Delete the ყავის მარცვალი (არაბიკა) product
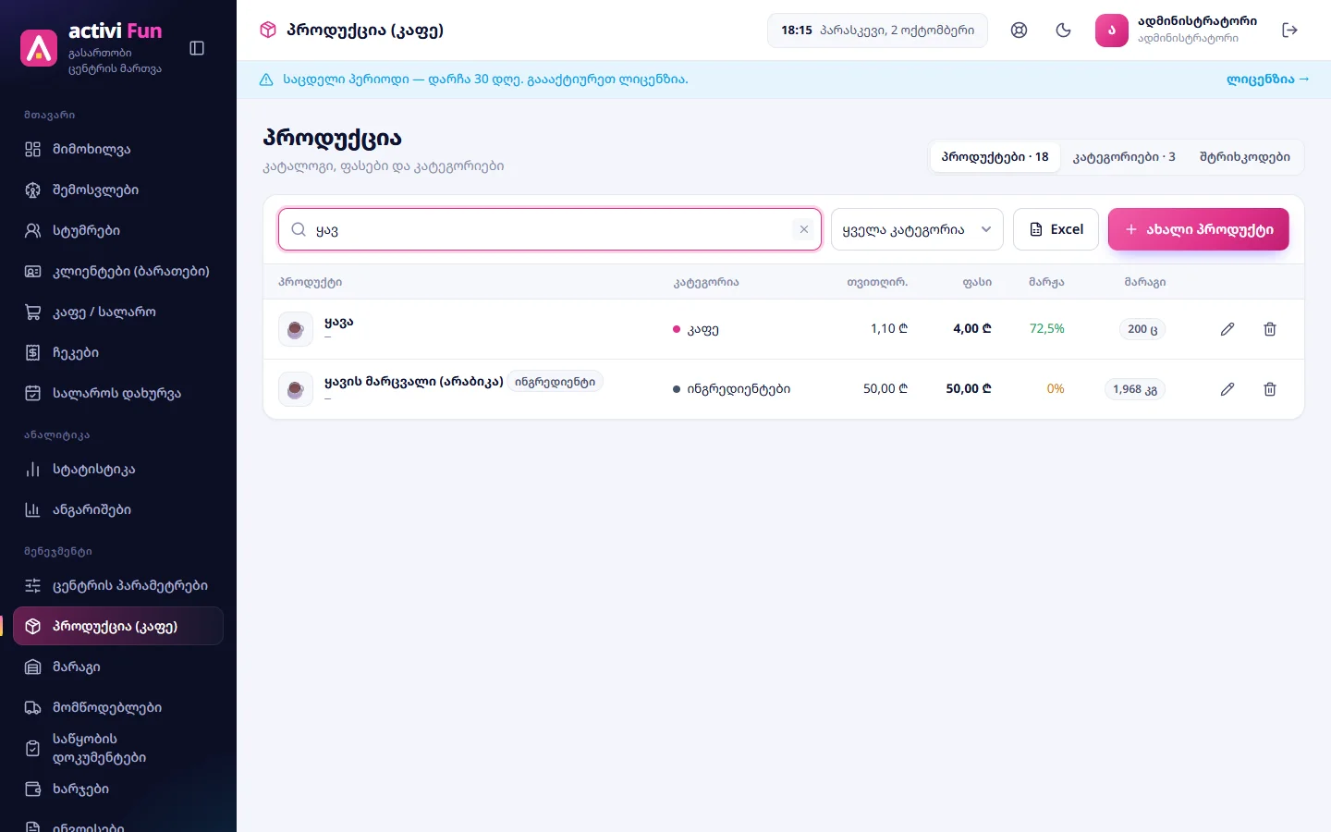This screenshot has height=832, width=1331. (x=1270, y=389)
